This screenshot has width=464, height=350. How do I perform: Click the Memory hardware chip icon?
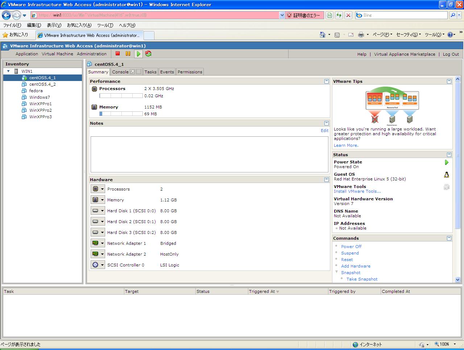[95, 200]
